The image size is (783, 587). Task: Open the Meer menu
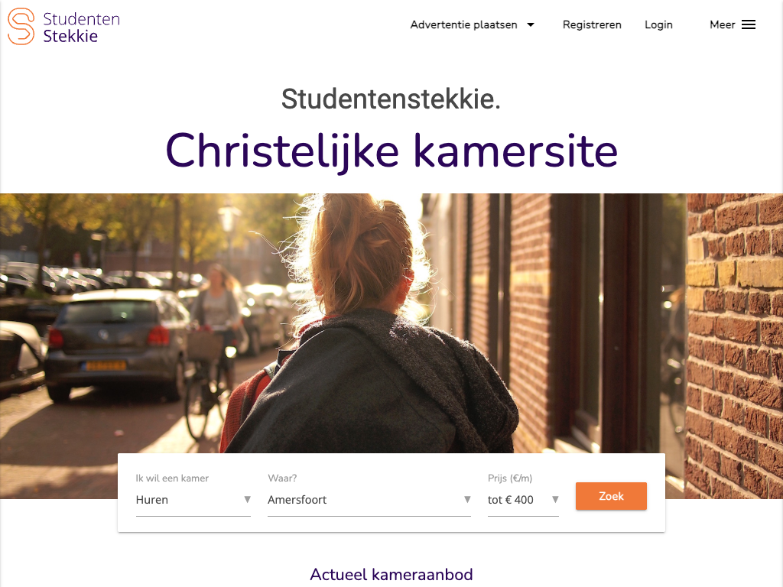(732, 24)
